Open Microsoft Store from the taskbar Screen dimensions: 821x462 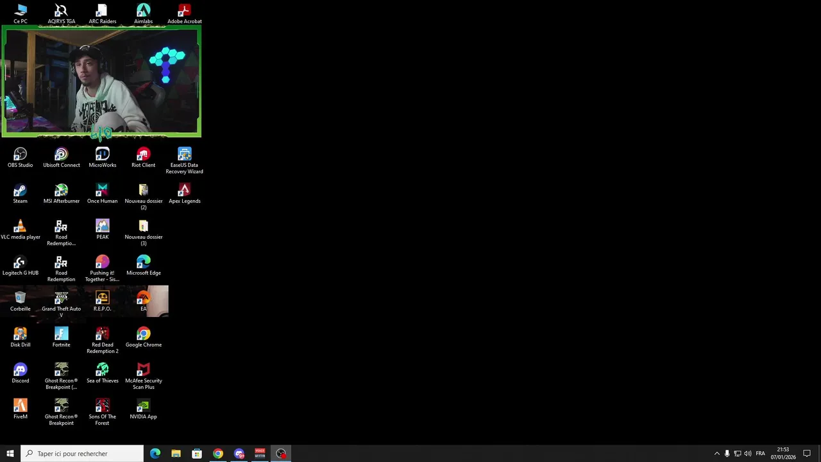click(x=197, y=454)
